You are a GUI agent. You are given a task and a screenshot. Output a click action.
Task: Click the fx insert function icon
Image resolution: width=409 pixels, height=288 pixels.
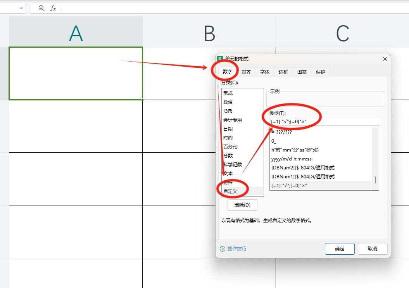53,8
